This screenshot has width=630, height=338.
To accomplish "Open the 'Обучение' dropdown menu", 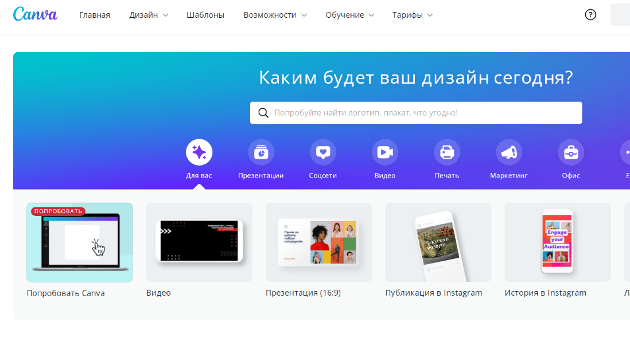I will pyautogui.click(x=349, y=15).
